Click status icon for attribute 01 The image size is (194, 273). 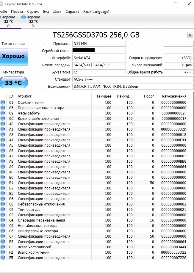[3, 102]
